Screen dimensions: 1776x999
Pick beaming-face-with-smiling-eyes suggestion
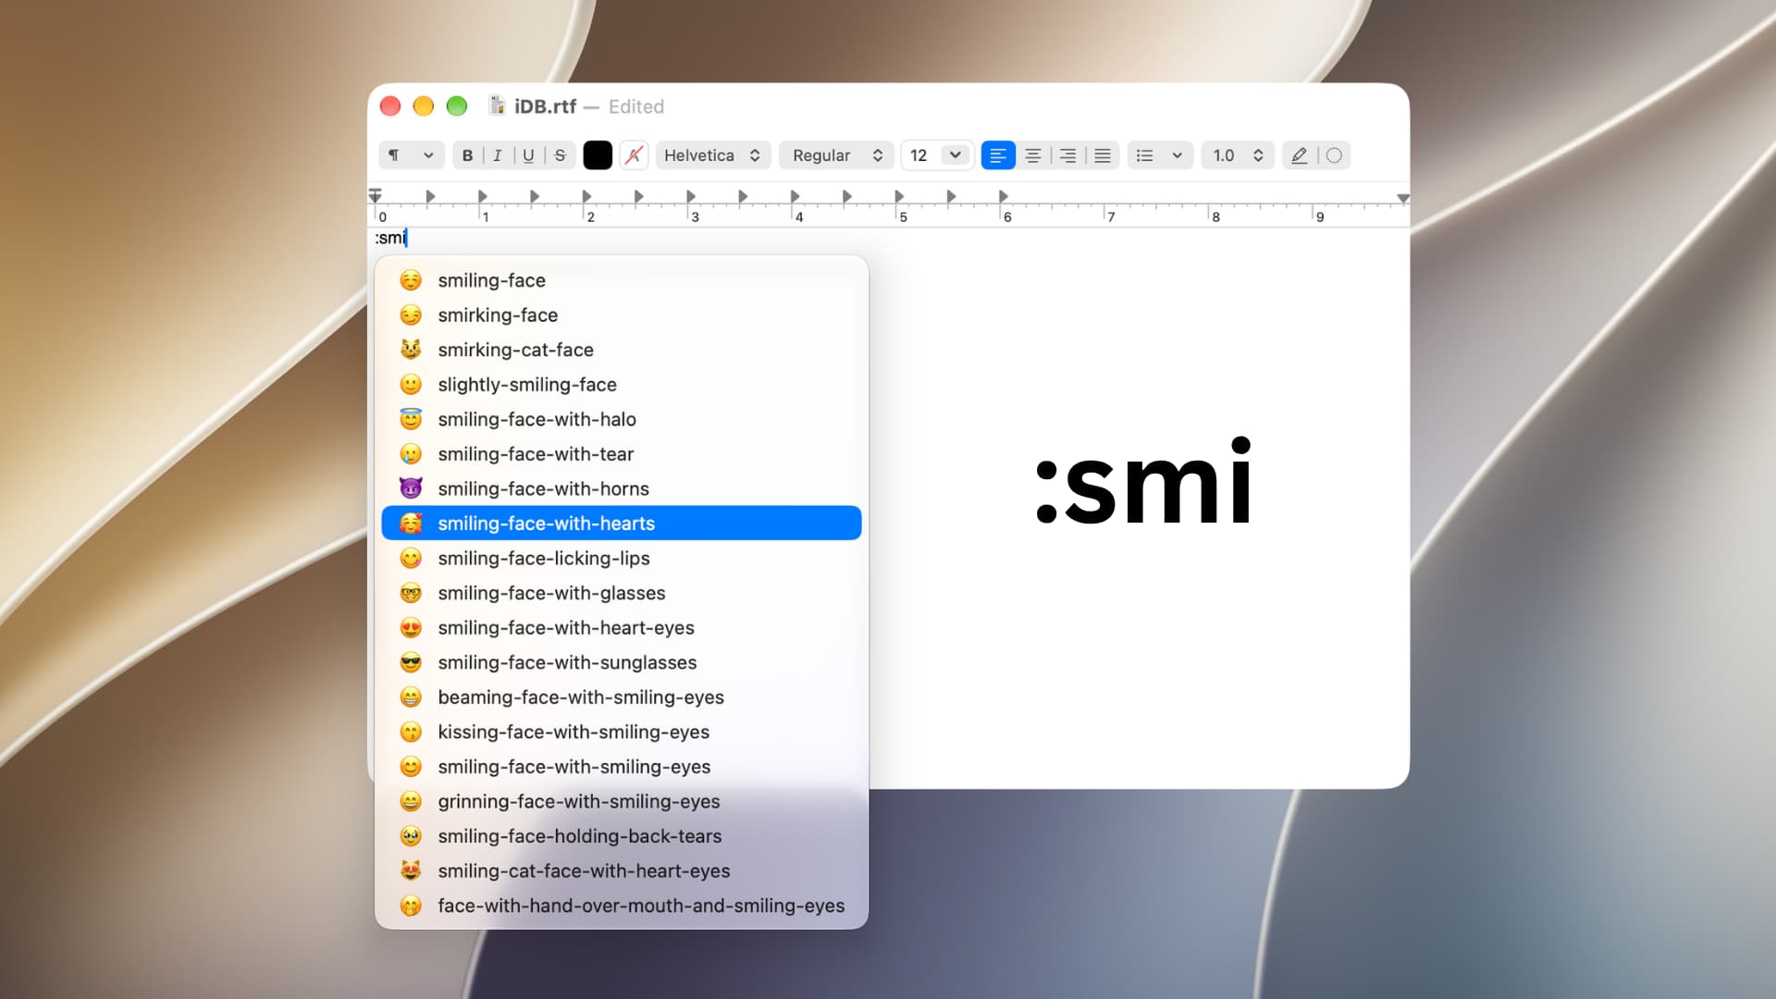[x=622, y=697]
